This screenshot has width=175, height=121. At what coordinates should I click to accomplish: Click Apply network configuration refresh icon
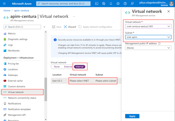click(x=80, y=27)
